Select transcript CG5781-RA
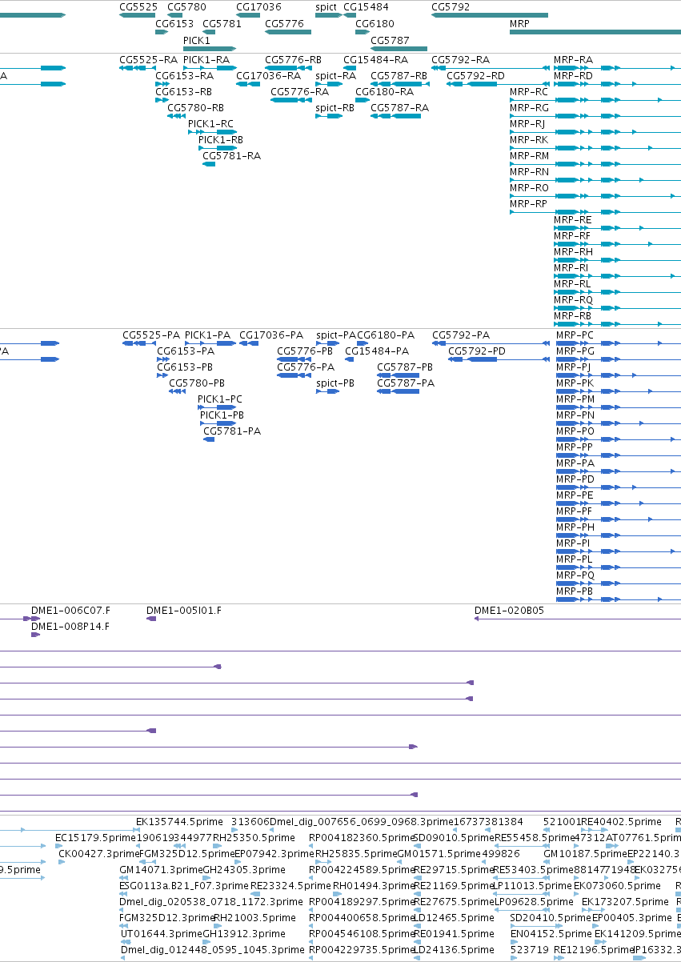Image resolution: width=681 pixels, height=962 pixels. 231,156
